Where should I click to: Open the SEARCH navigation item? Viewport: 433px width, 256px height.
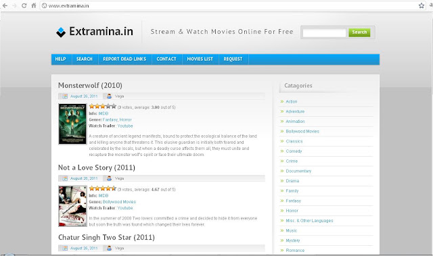tap(84, 59)
